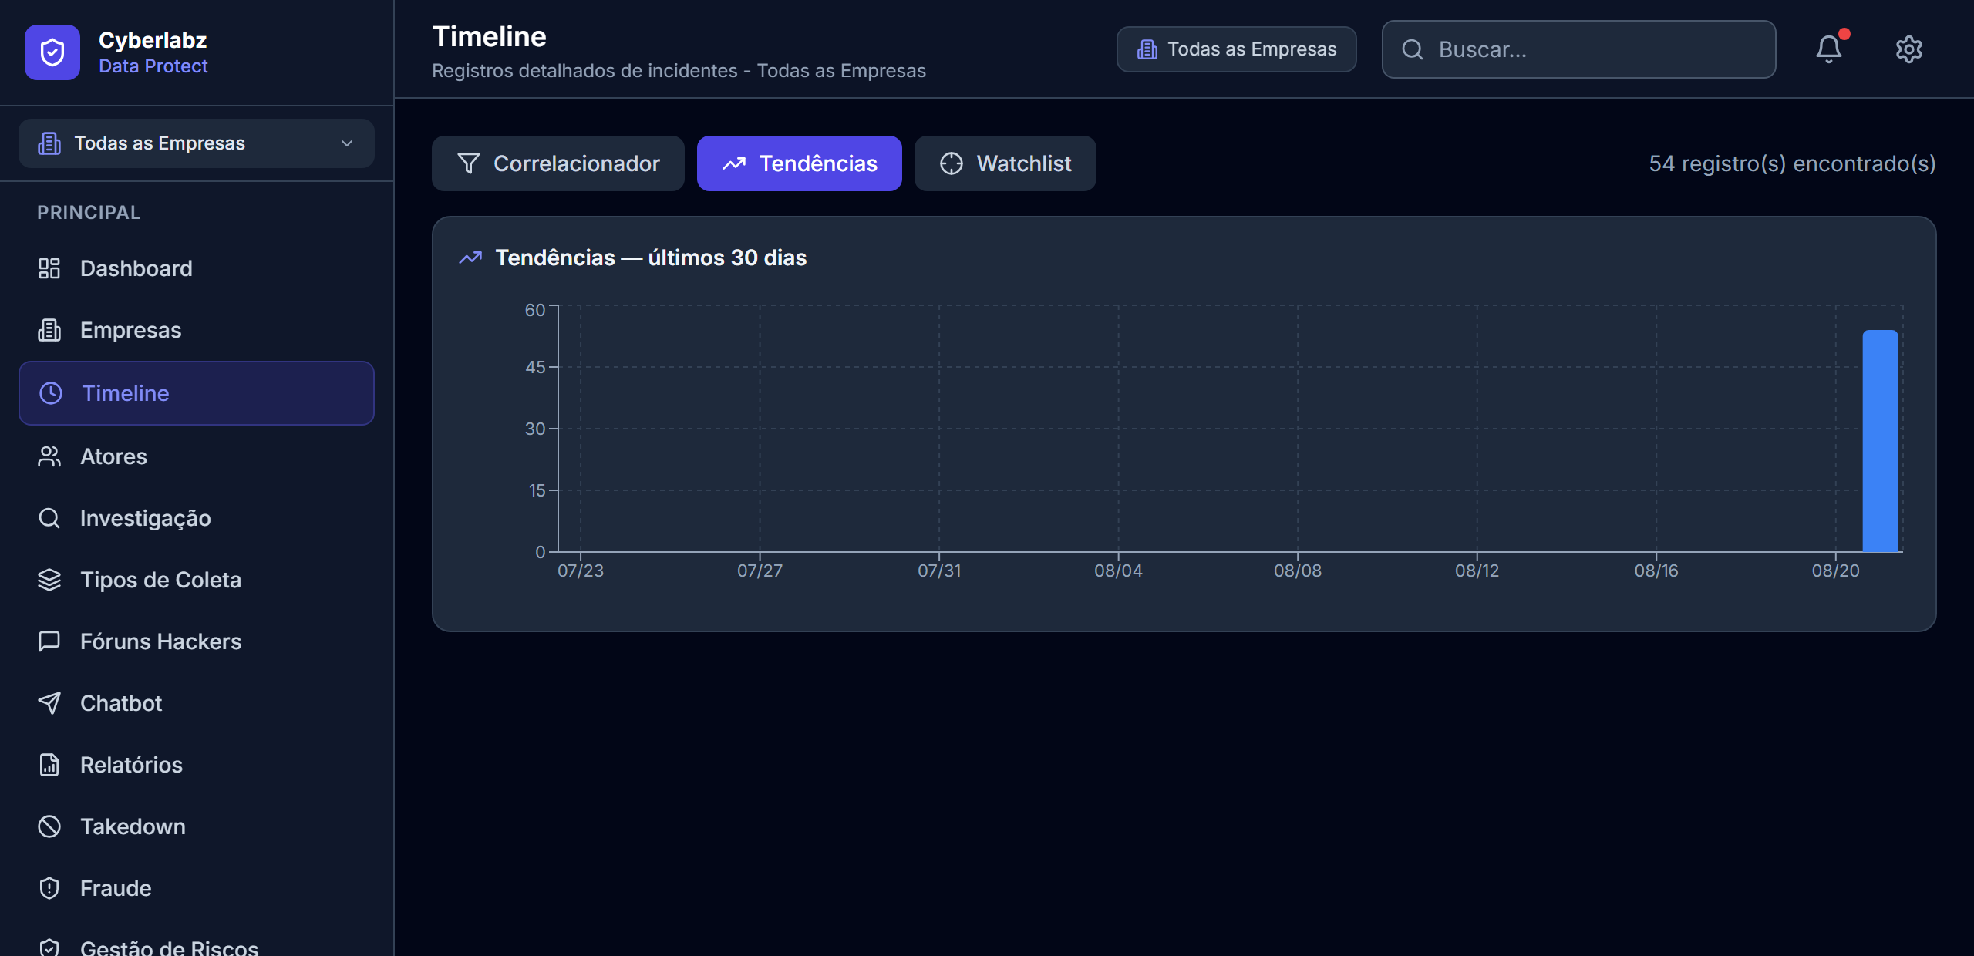Go to Fóruns Hackers section
The width and height of the screenshot is (1974, 956).
(x=197, y=641)
